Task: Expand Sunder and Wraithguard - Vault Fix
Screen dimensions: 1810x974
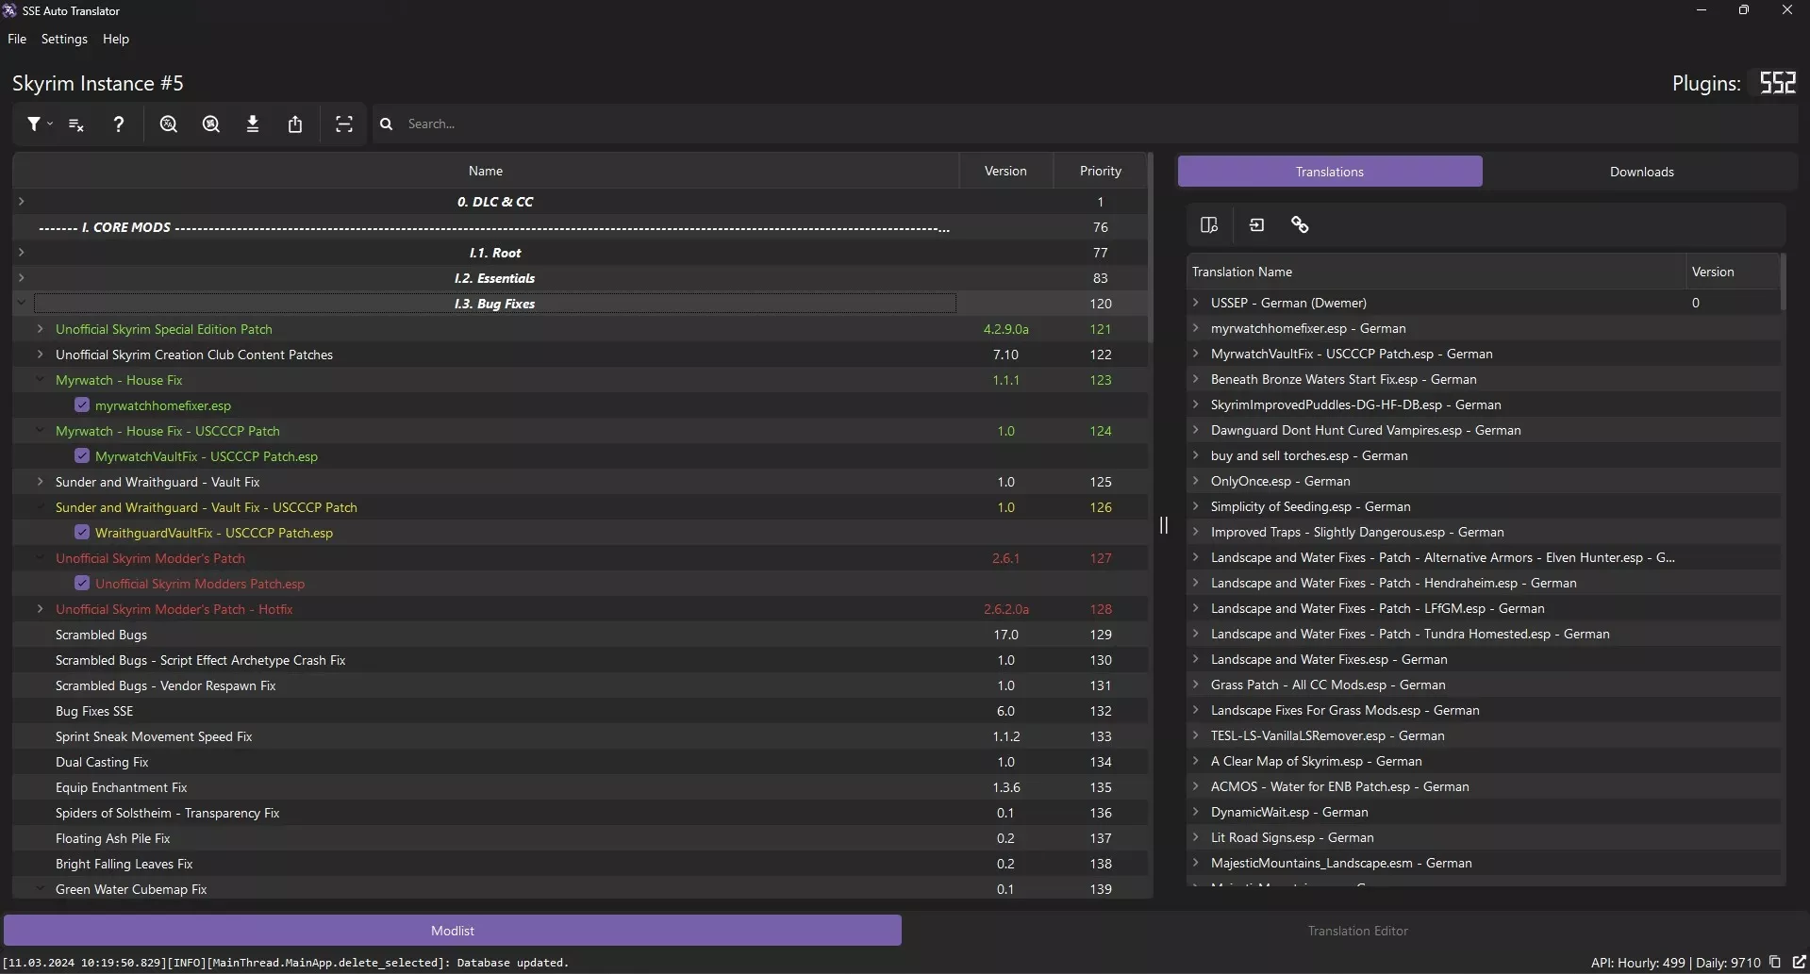Action: (40, 481)
